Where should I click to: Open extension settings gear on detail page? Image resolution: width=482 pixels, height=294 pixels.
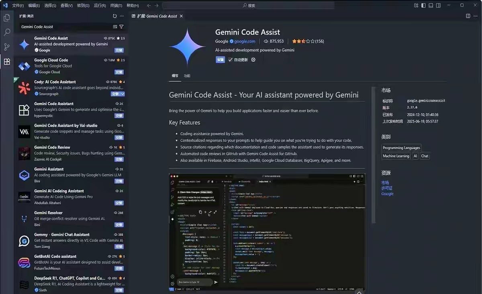(x=253, y=59)
